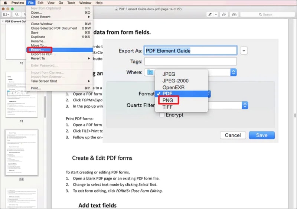297x209 pixels.
Task: Choose Print... from the File menu
Action: tap(59, 88)
